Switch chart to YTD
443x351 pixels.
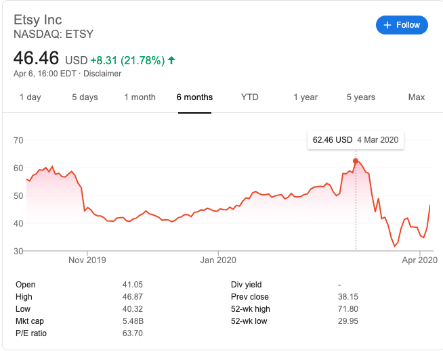click(249, 97)
